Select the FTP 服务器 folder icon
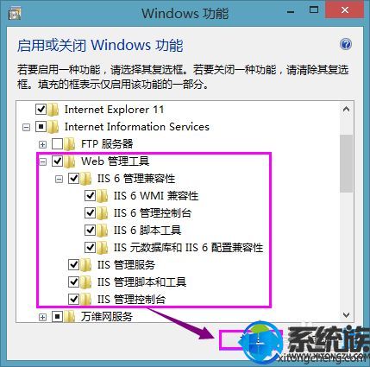The image size is (370, 367). click(70, 144)
